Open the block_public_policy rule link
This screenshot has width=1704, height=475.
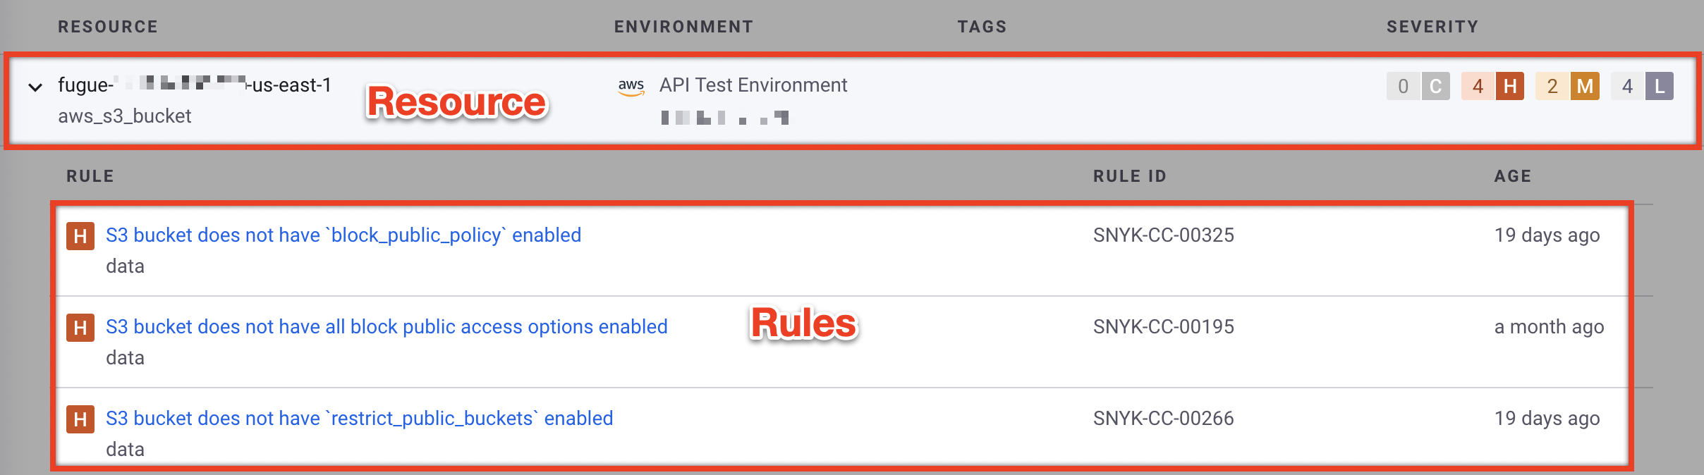click(343, 235)
